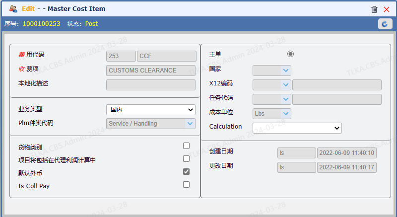This screenshot has height=217, width=397.
Task: Tick the 货物类别 checkbox
Action: click(187, 146)
